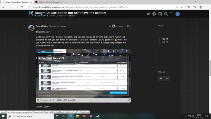Viewport: 211px width, 119px height.
Task: Open Steam from the taskbar
Action: [98, 116]
